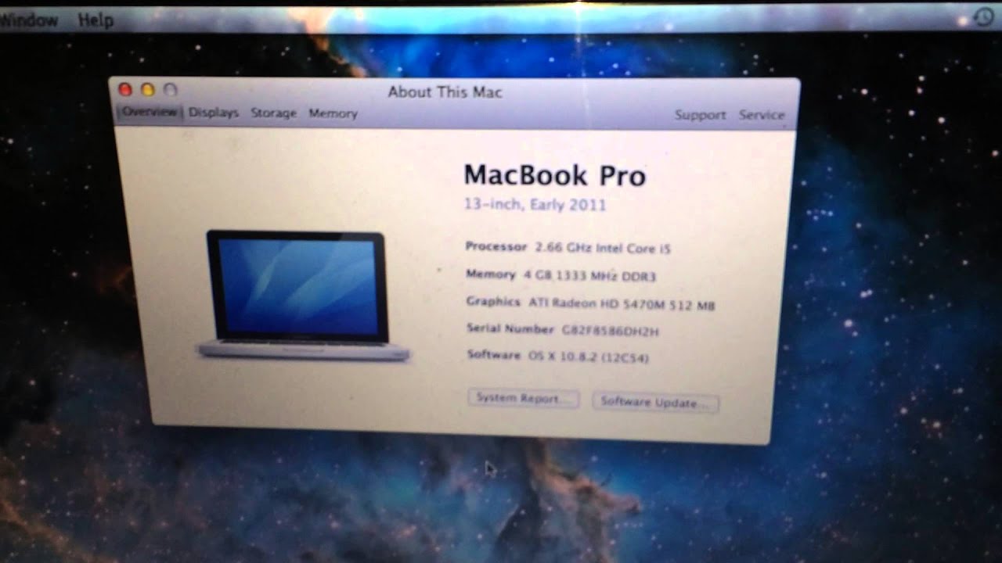This screenshot has width=1002, height=563.
Task: Minimize the About This Mac window
Action: pos(147,90)
